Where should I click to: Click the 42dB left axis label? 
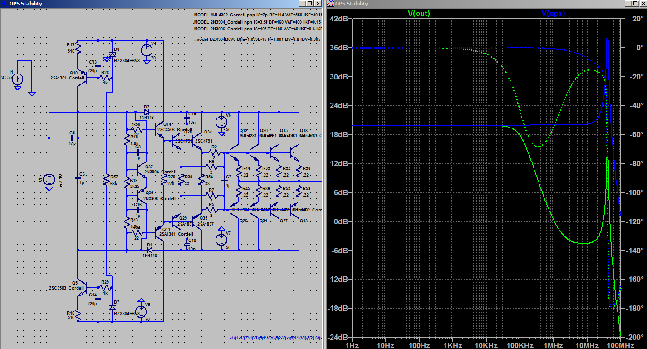coord(339,19)
